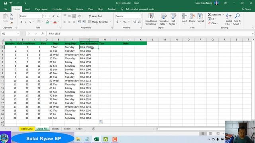Image resolution: width=255 pixels, height=143 pixels.
Task: Apply the dollar Accounting Number Format
Action: (117, 22)
